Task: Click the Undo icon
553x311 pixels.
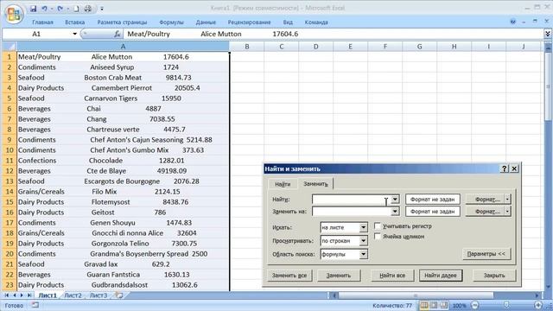Action: (44, 9)
